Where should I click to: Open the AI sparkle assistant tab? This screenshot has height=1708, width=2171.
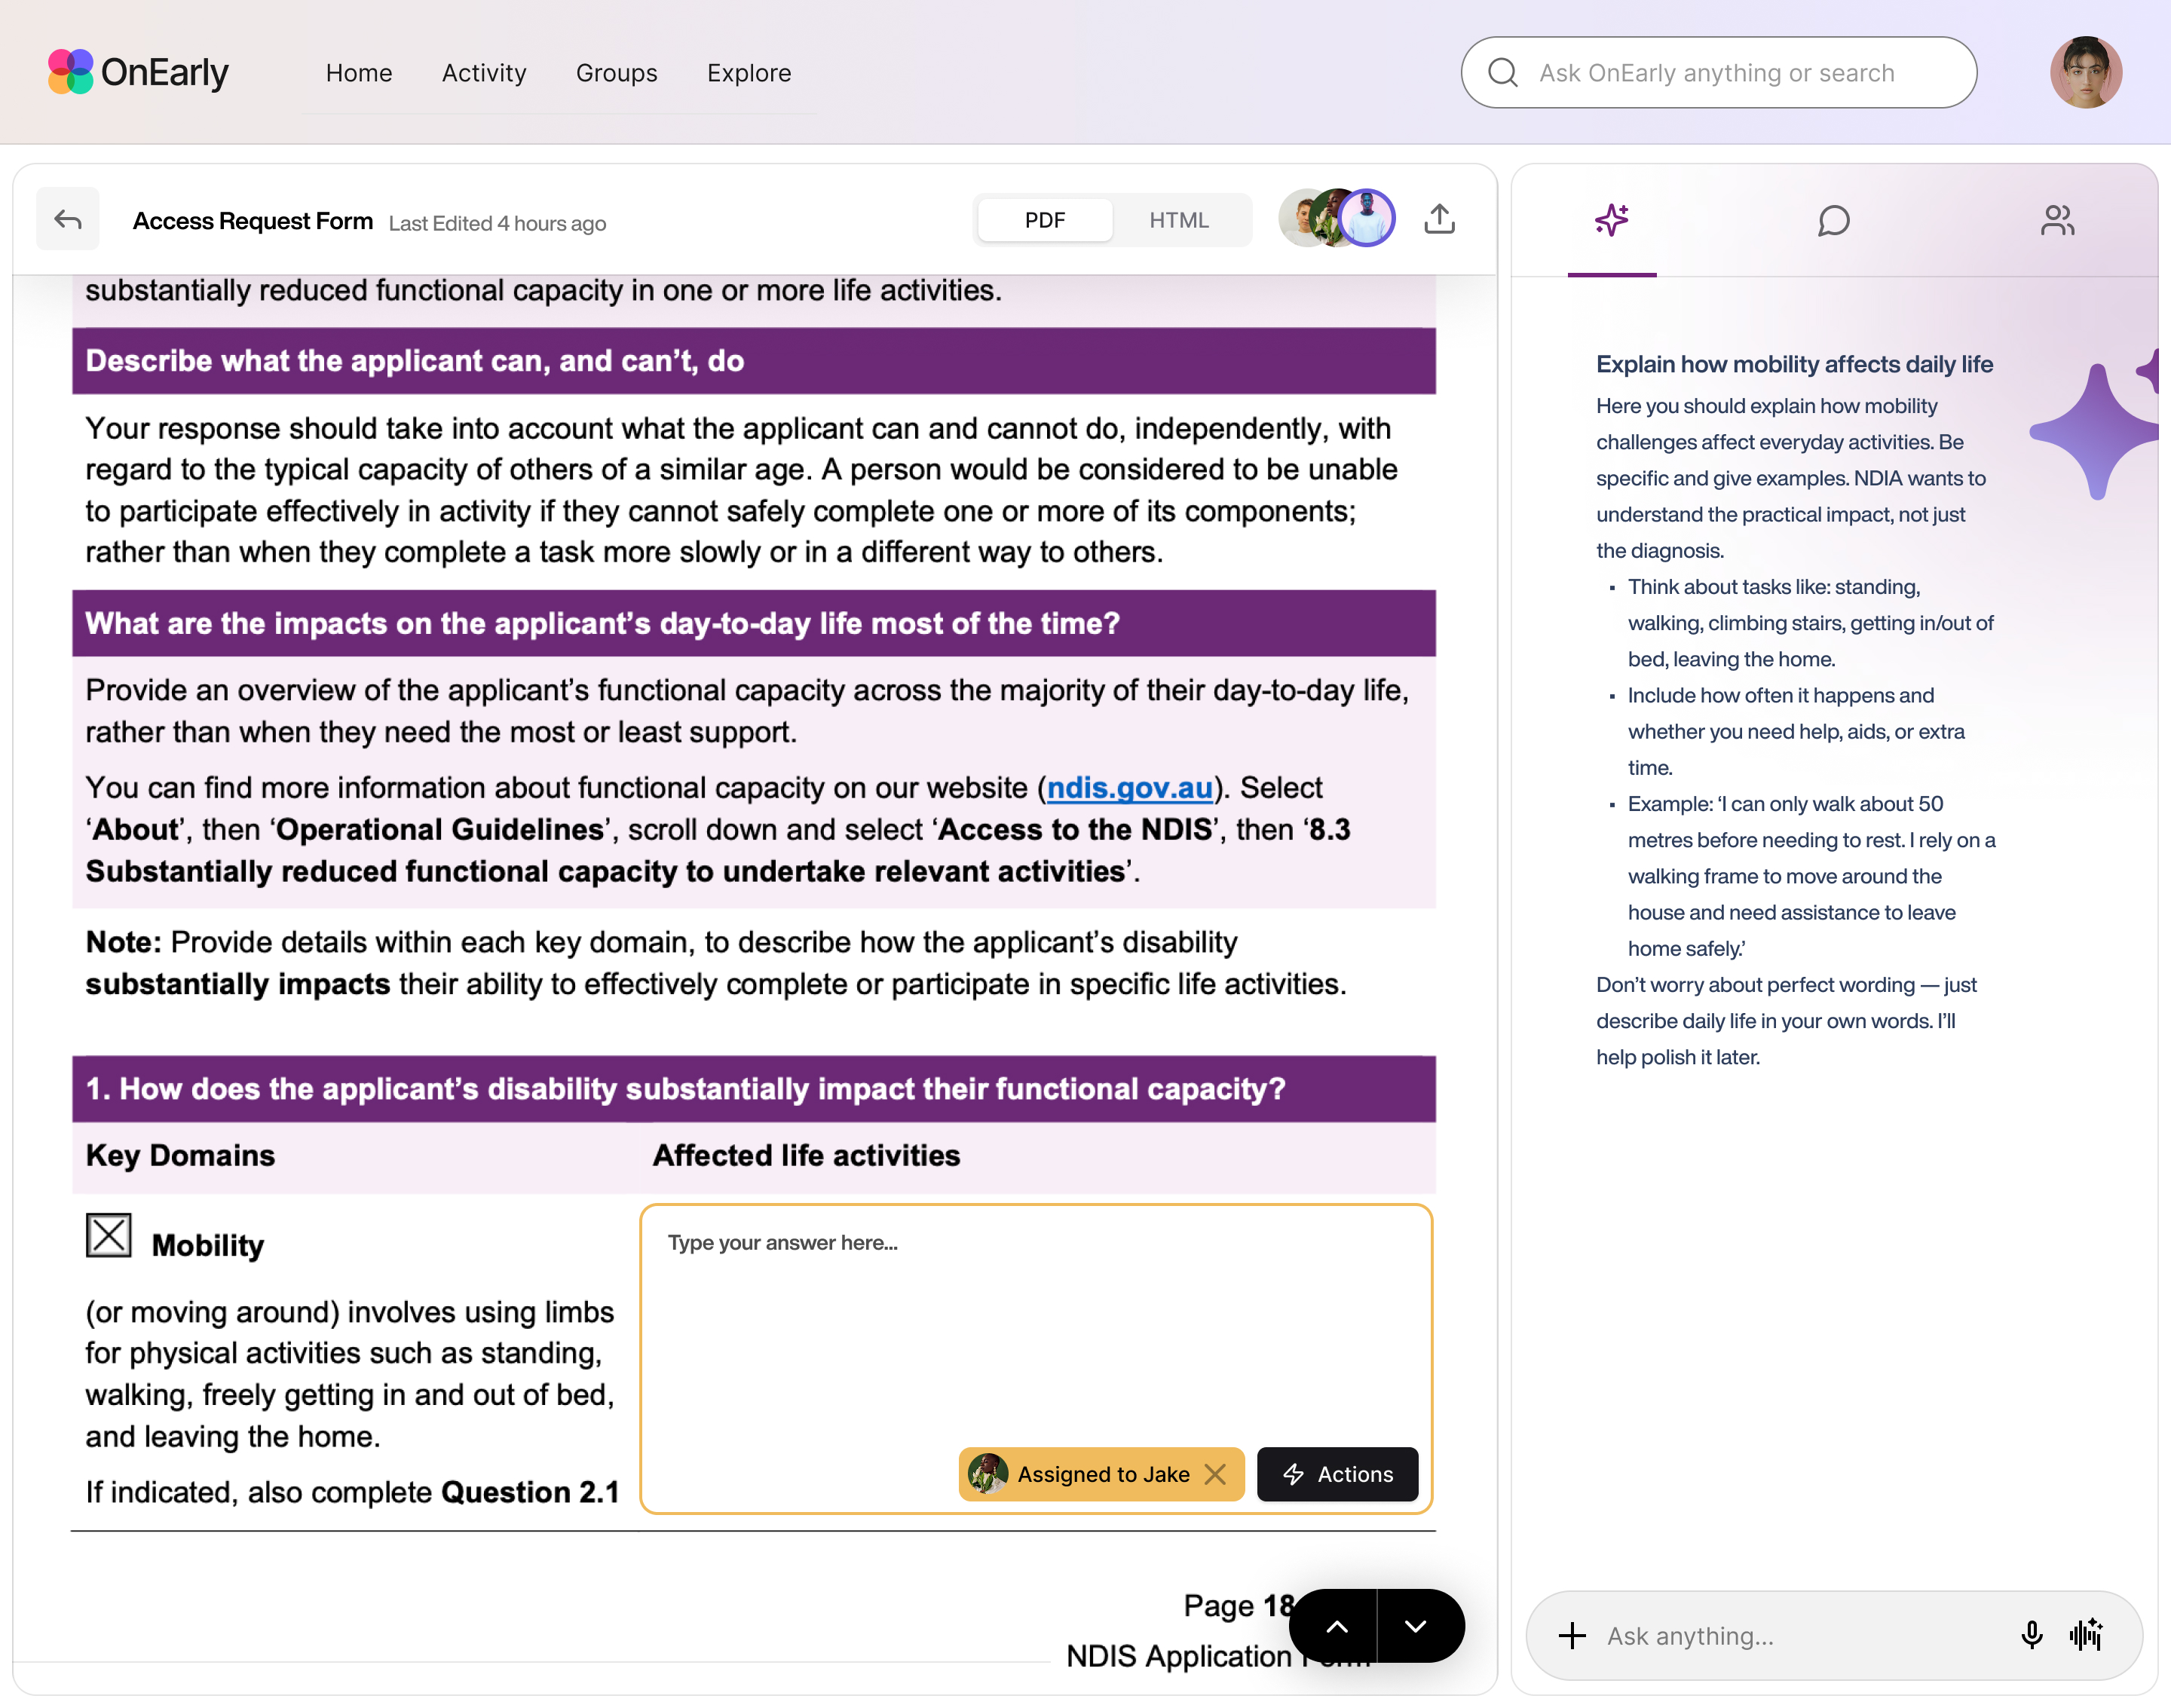[1611, 220]
